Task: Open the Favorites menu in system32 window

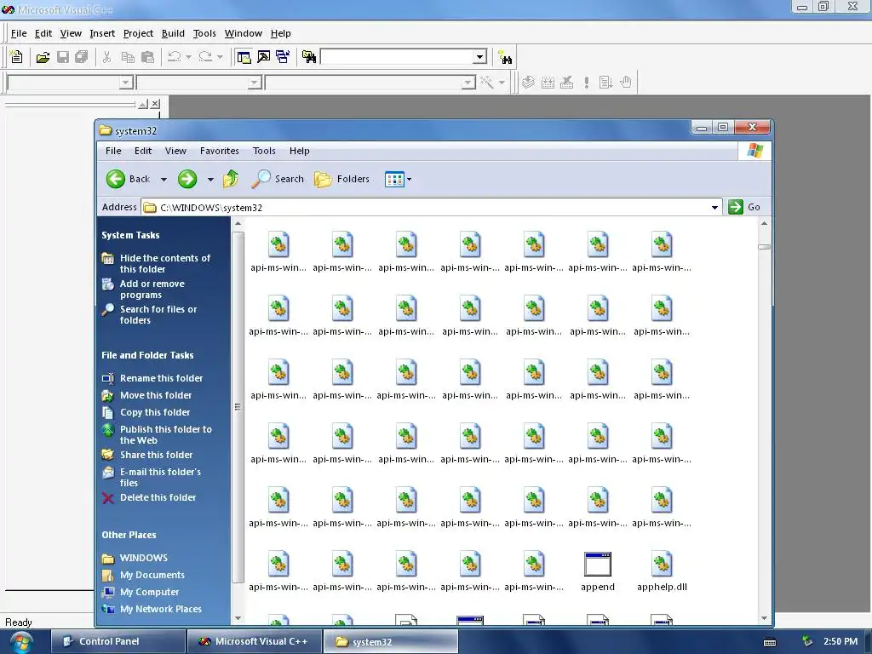Action: [x=219, y=151]
